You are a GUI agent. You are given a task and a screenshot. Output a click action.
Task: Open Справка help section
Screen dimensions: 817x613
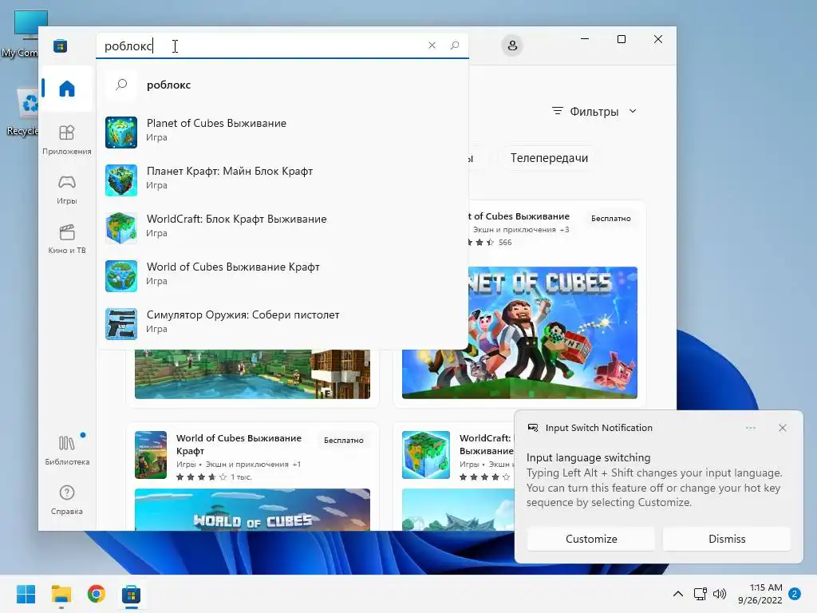(67, 500)
